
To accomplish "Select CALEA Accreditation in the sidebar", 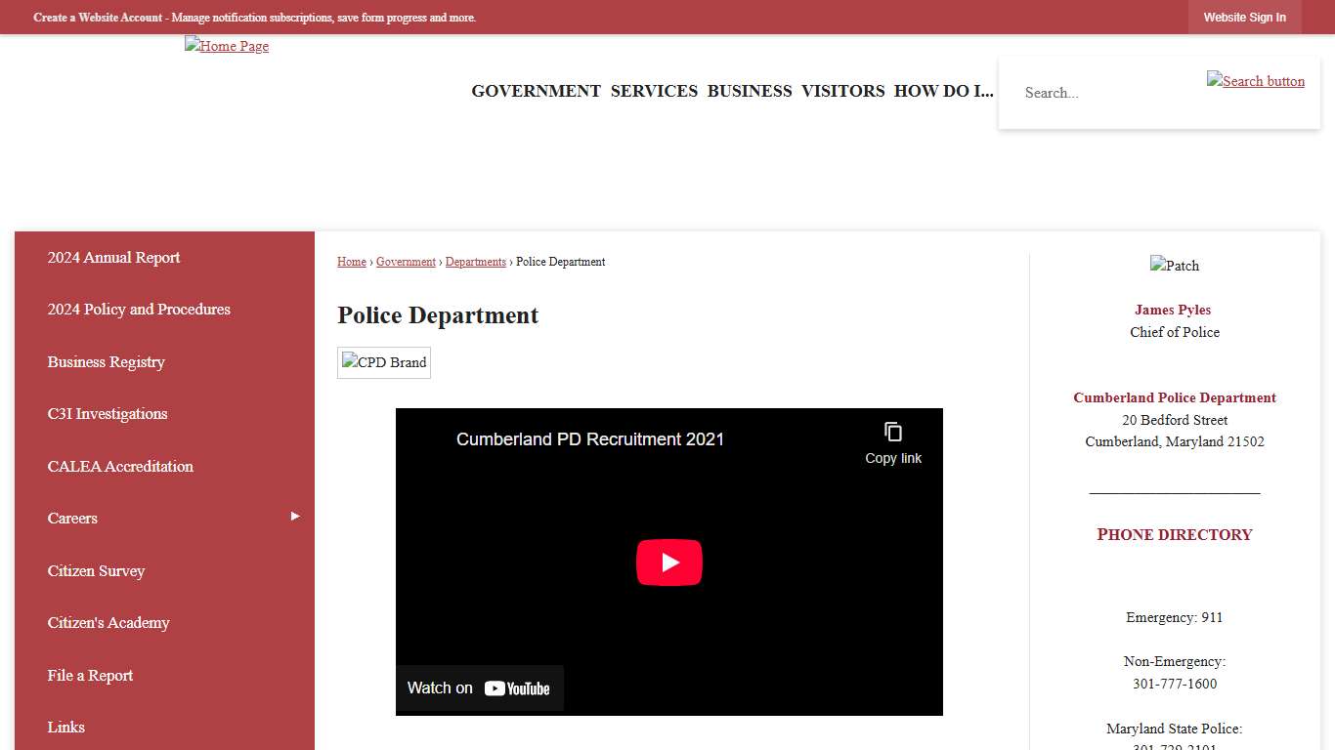I will 120,467.
